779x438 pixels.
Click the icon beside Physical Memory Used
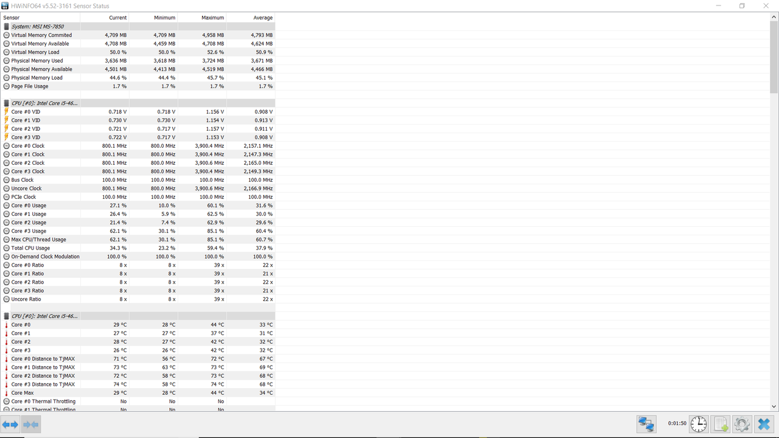tap(6, 61)
